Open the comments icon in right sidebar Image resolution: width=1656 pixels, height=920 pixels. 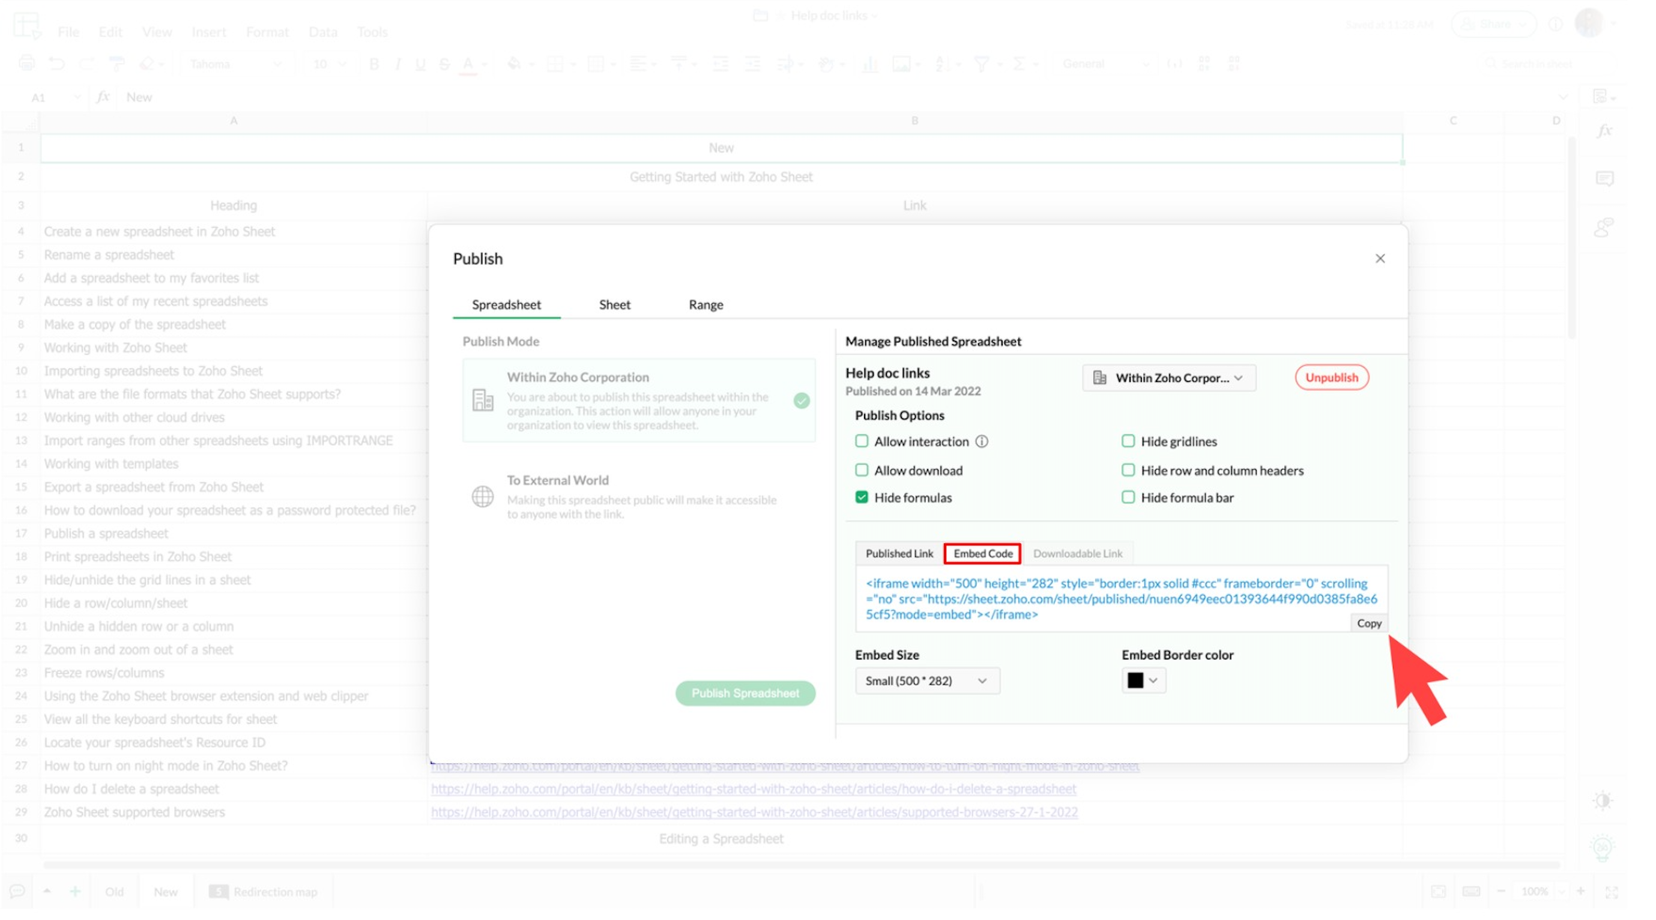(1604, 178)
